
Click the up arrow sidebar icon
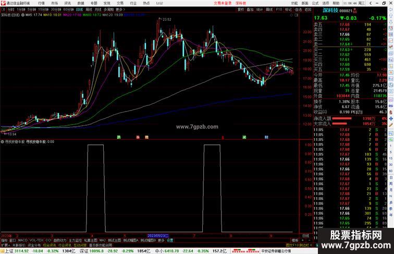click(391, 16)
